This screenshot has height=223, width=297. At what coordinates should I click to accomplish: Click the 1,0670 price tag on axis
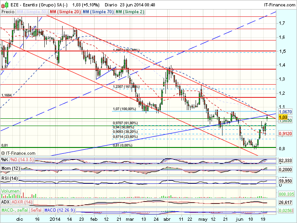[x=285, y=111]
